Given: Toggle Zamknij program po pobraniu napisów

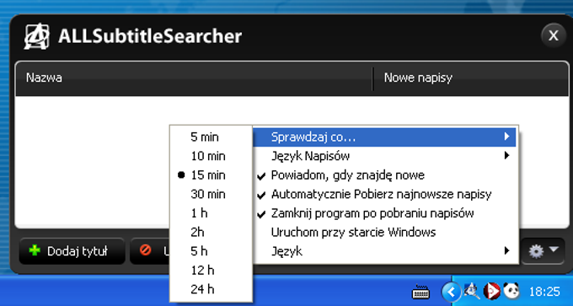Looking at the screenshot, I should [x=385, y=213].
